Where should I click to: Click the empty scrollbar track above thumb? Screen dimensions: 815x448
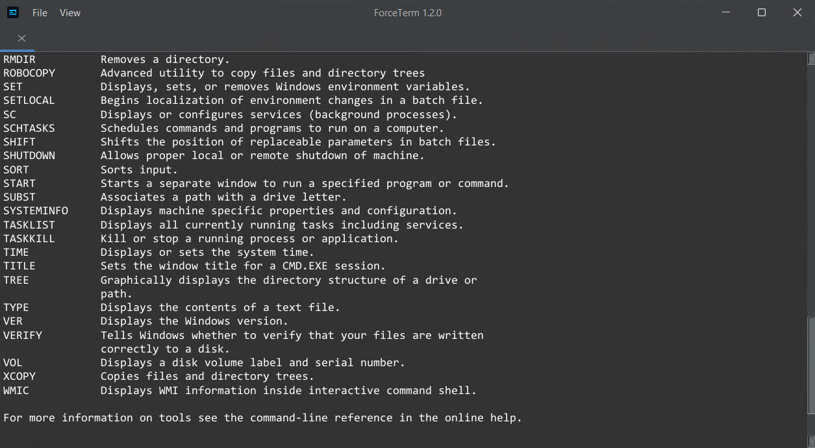point(811,190)
